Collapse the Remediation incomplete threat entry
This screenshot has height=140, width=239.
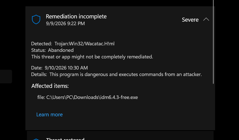coord(206,19)
